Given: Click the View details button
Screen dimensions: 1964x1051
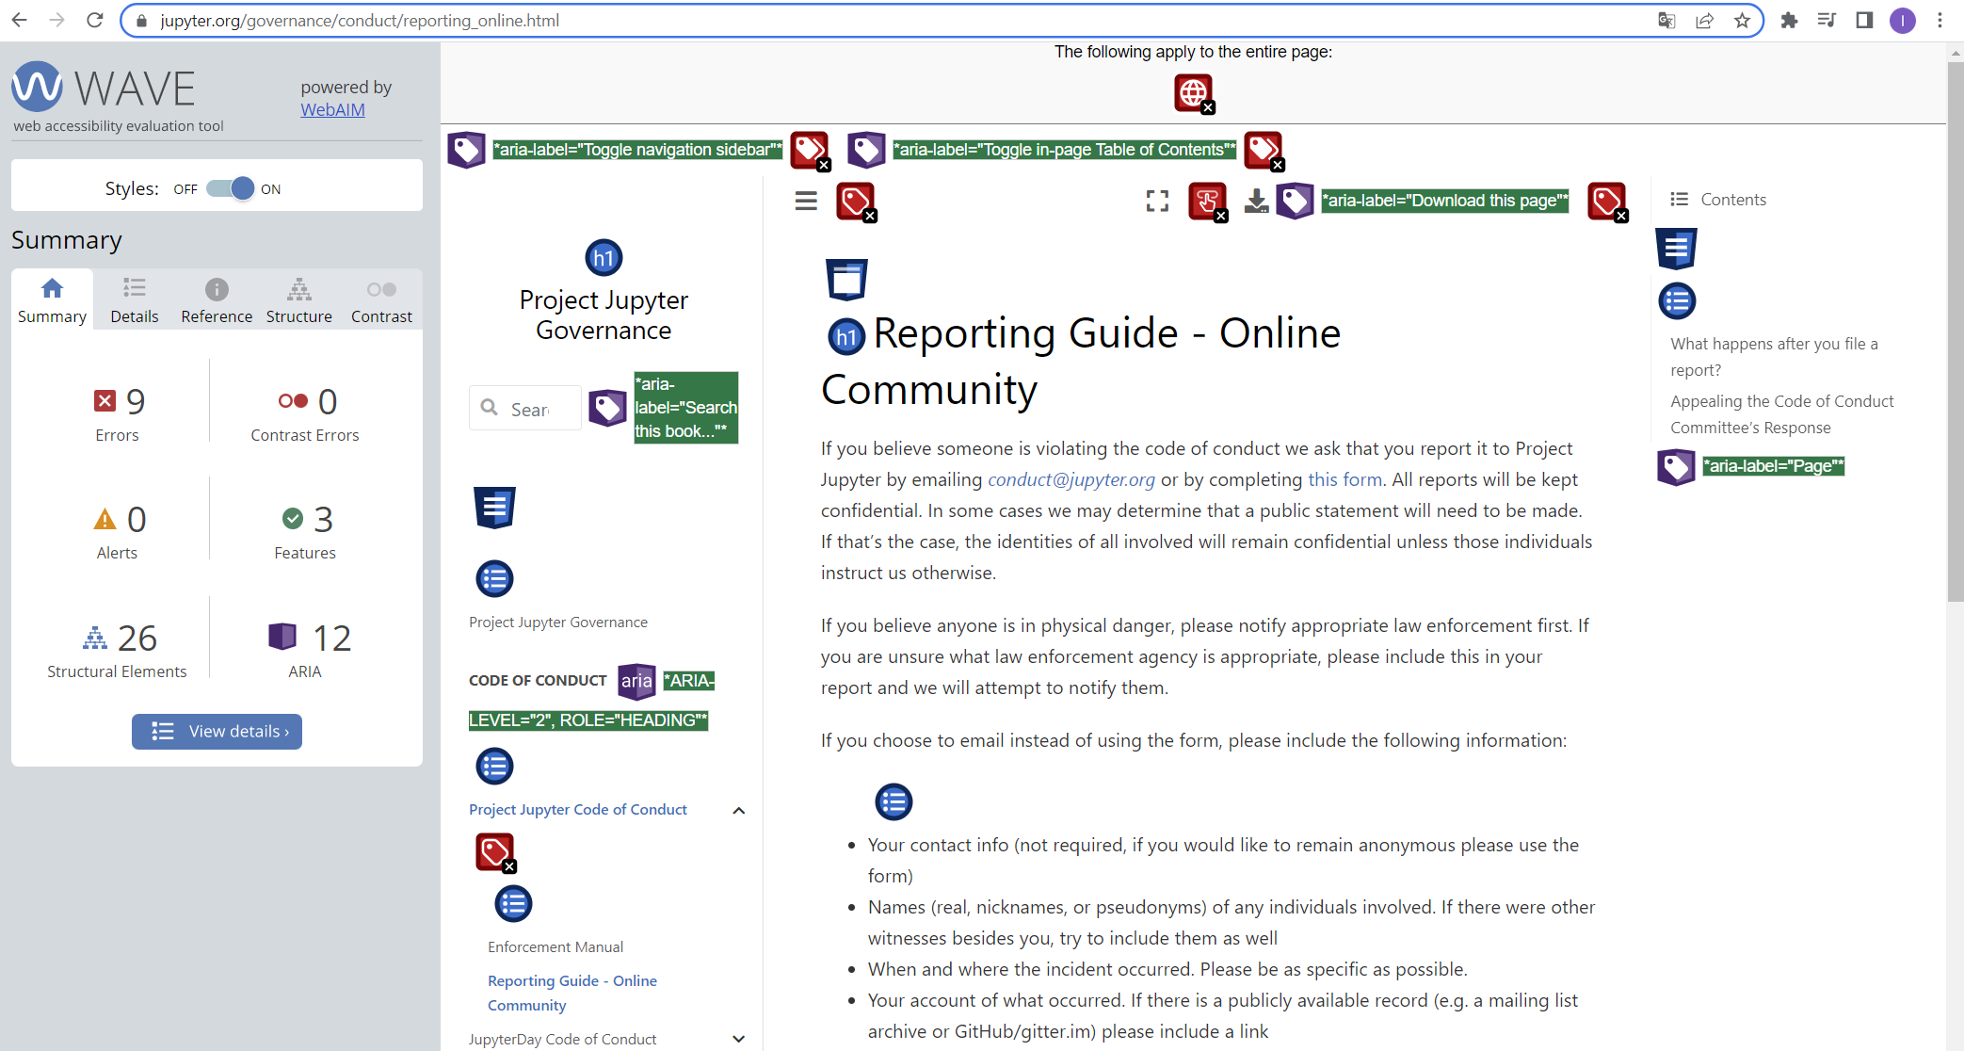Looking at the screenshot, I should [217, 732].
